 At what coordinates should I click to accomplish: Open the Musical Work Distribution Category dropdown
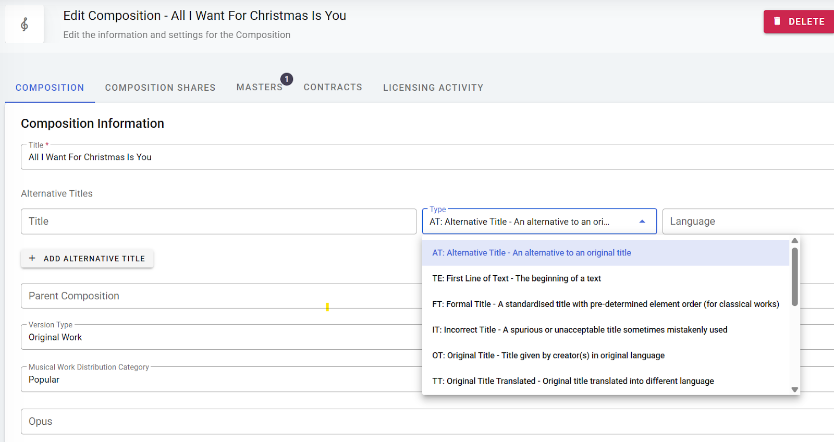point(219,379)
